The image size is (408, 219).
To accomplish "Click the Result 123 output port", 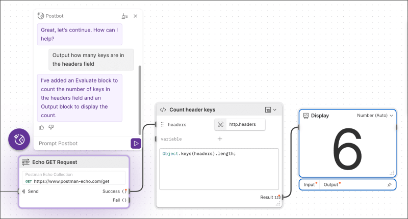I will [283, 198].
